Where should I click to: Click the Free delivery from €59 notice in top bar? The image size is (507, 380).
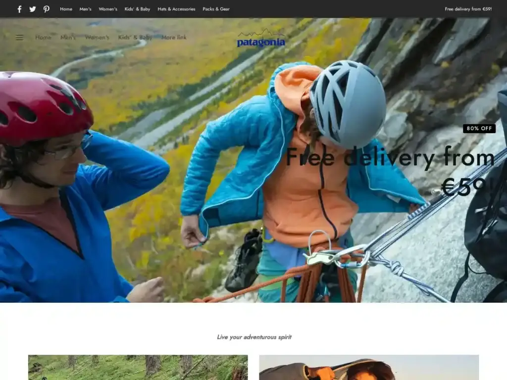(468, 9)
